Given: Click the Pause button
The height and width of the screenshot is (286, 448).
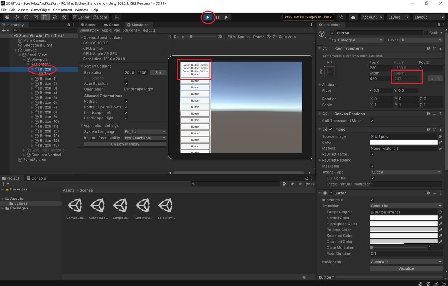Looking at the screenshot, I should click(x=217, y=17).
